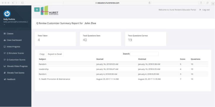This screenshot has height=107, width=215.
Task: Click the Hurst Review Services logo
Action: 50,11
